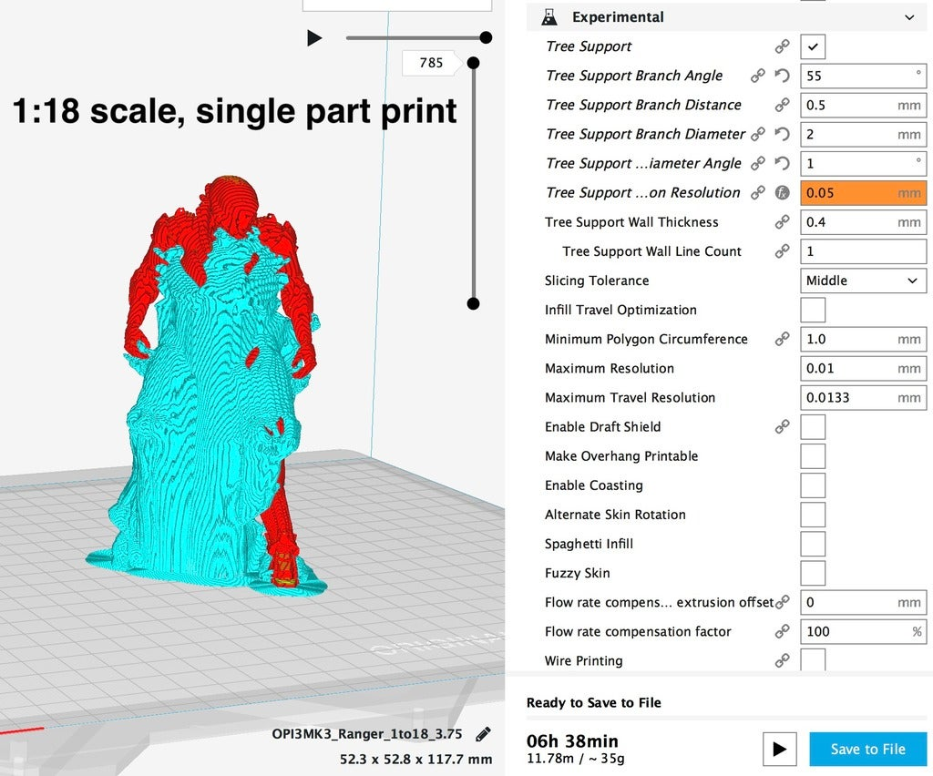Viewport: 933px width, 776px height.
Task: Click the top handle of layer slider
Action: point(473,63)
